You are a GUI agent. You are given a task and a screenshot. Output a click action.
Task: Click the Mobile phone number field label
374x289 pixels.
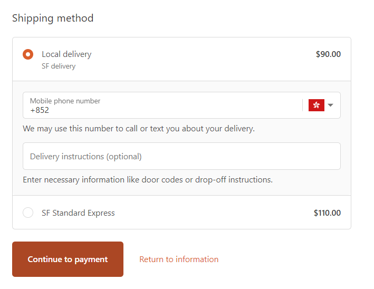pyautogui.click(x=65, y=101)
